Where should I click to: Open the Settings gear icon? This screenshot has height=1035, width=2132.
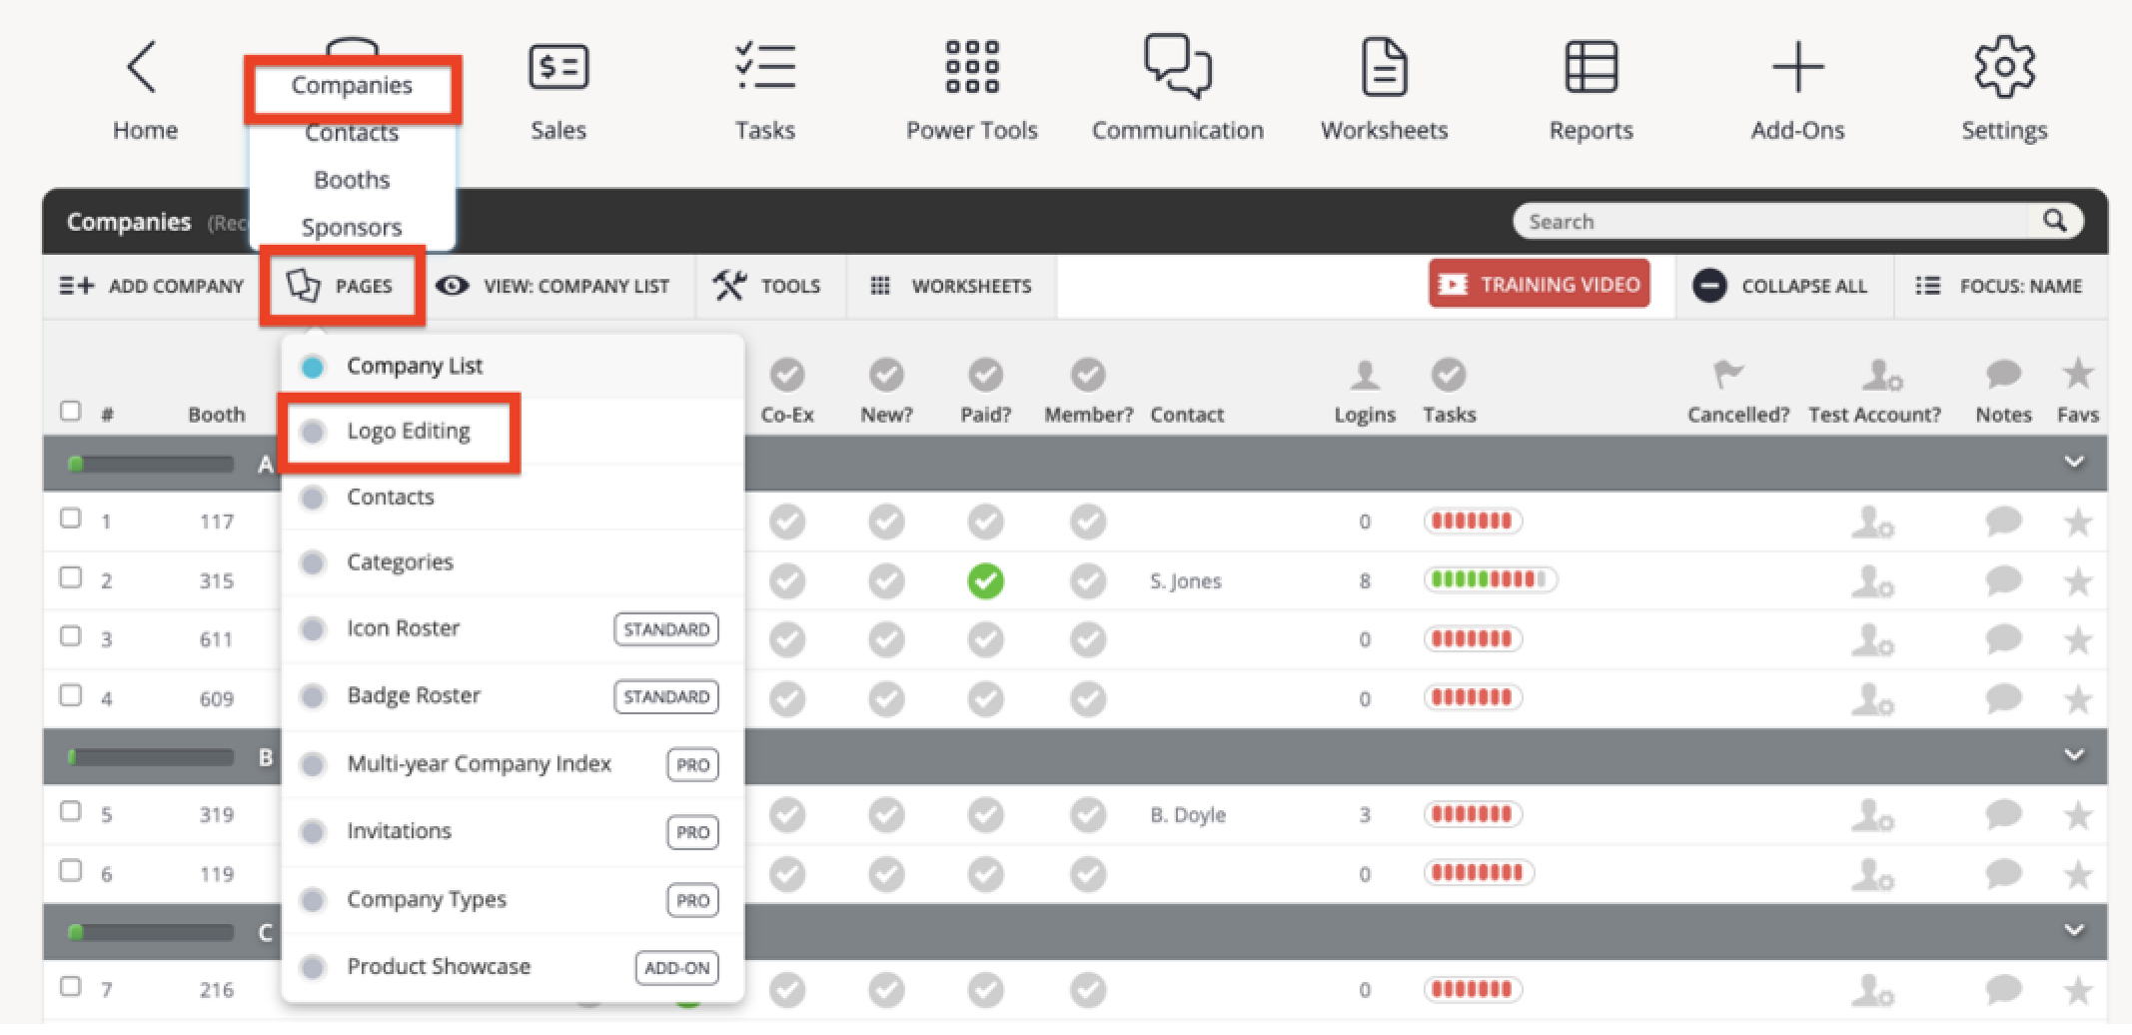(x=2004, y=67)
